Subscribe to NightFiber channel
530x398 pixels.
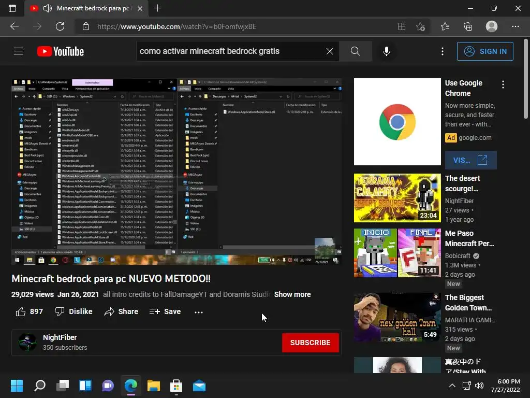pyautogui.click(x=311, y=343)
